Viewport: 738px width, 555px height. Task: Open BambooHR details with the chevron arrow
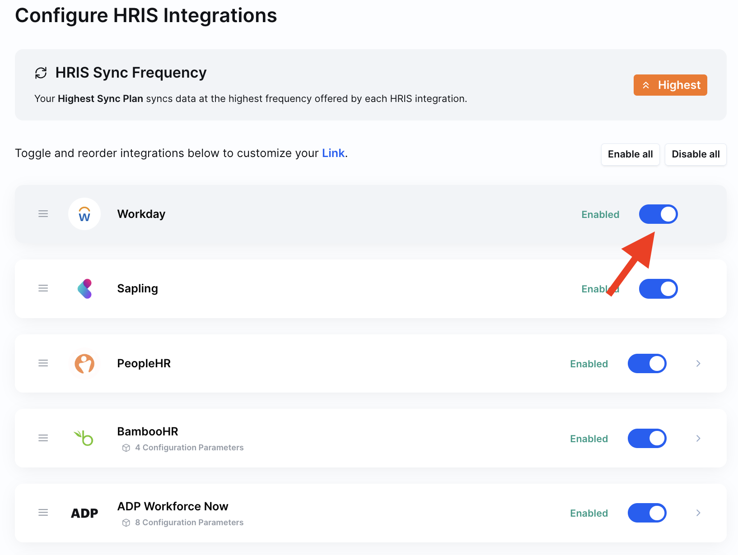point(698,439)
